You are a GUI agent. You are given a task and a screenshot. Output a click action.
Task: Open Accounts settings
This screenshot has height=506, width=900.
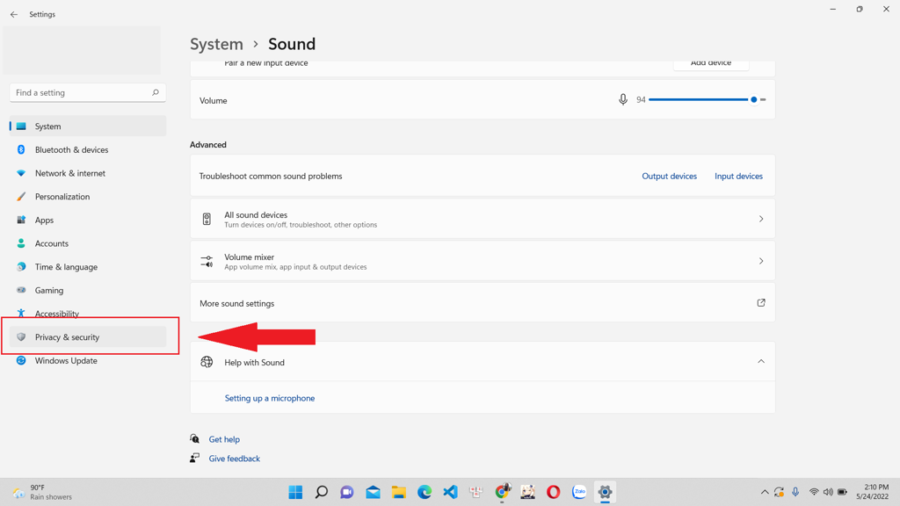88,244
